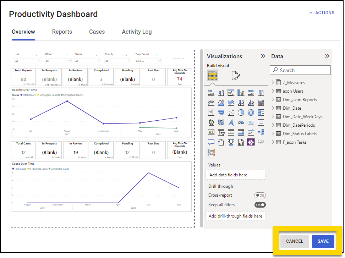
Task: Expand the Dim_Date table
Action: (x=274, y=108)
